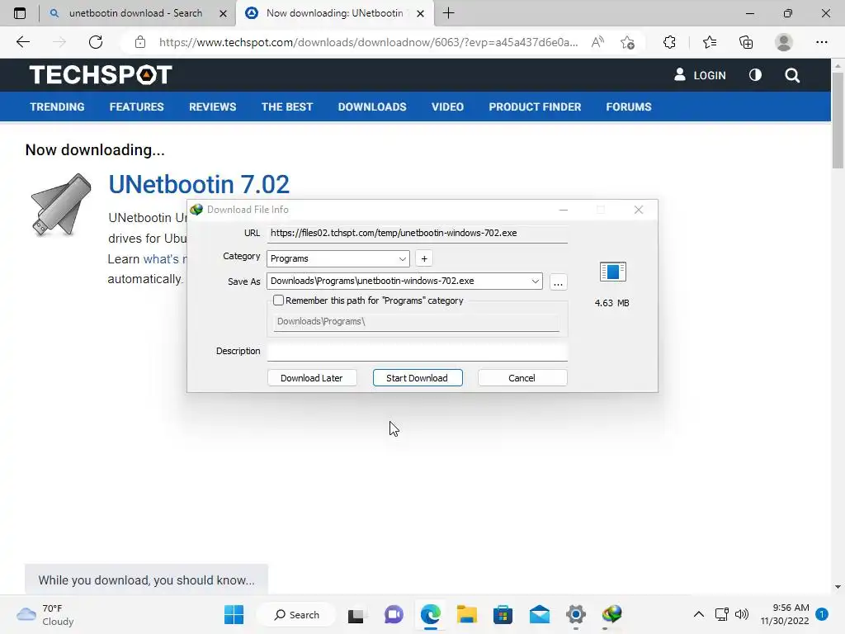The height and width of the screenshot is (634, 845).
Task: Open the Windows Start menu
Action: (234, 614)
